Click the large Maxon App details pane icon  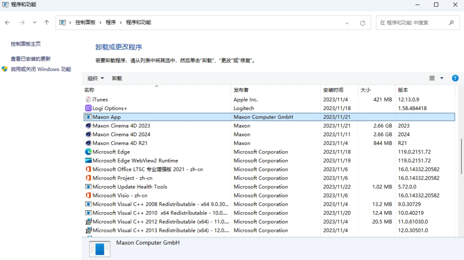pos(100,249)
